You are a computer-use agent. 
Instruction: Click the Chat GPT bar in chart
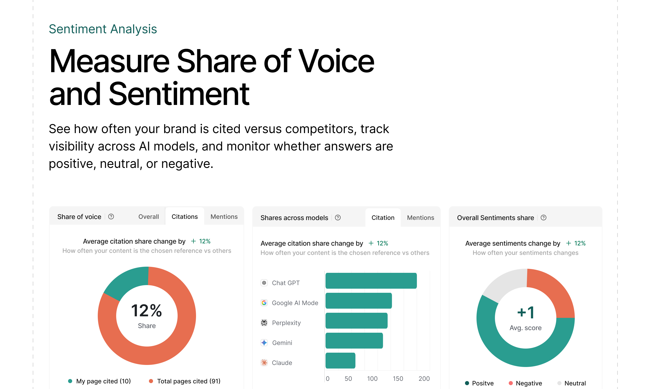click(x=371, y=281)
